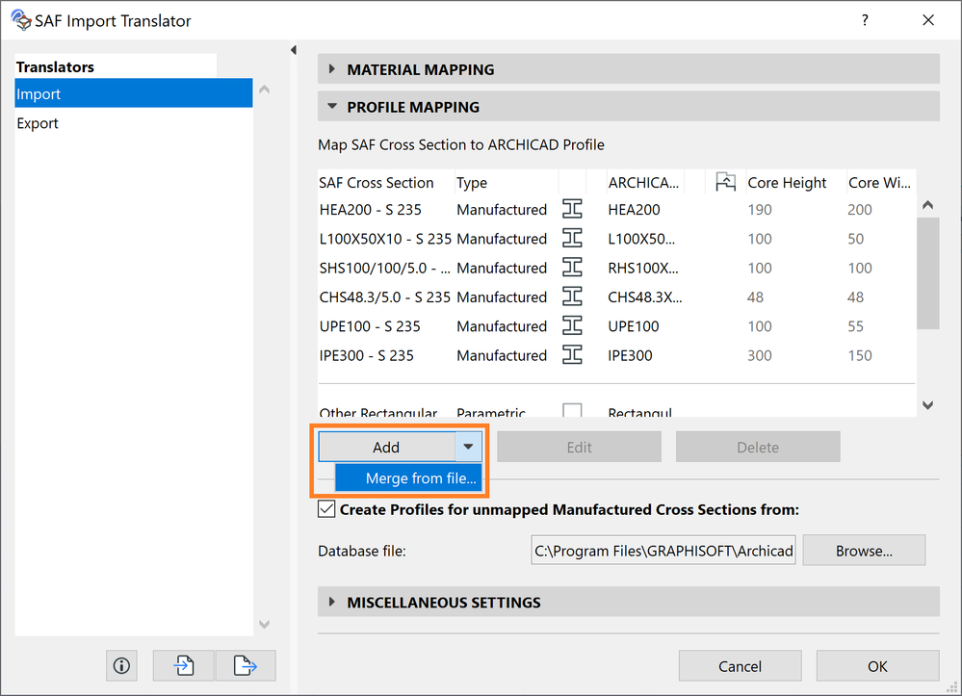Select the UPE100 - S 235 row
The width and height of the screenshot is (962, 696).
point(616,325)
